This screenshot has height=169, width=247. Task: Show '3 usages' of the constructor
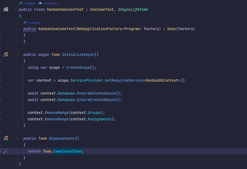(33, 23)
